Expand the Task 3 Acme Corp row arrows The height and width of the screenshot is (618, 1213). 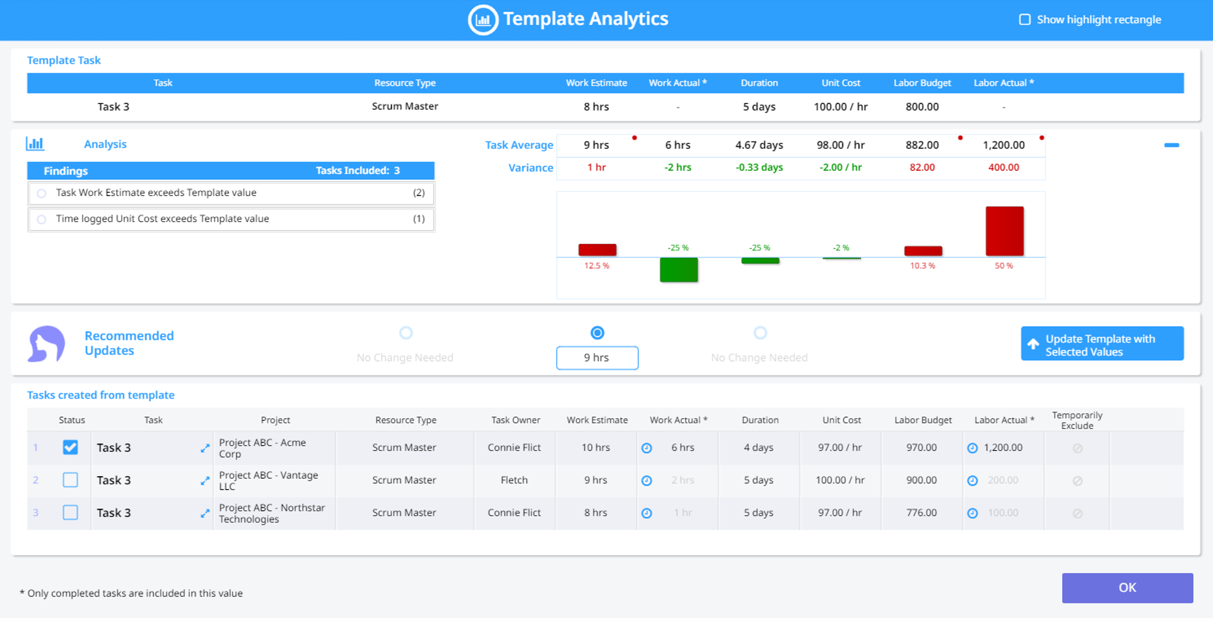pos(204,448)
